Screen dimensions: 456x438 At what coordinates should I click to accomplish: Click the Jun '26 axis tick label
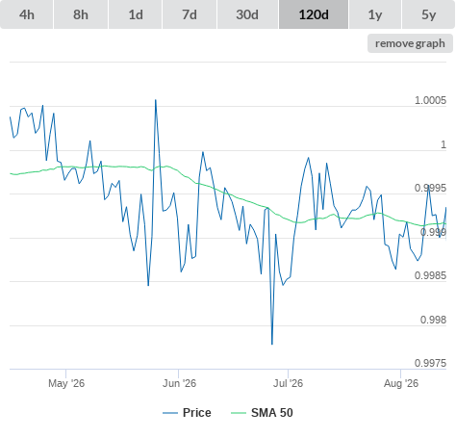pos(179,383)
